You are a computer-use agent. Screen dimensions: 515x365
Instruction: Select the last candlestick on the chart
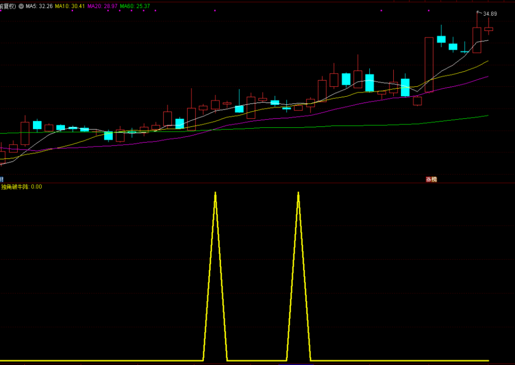click(489, 29)
